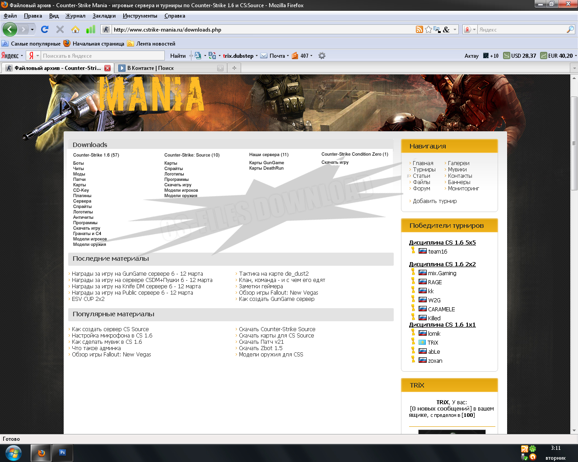Click the scrollbar down arrow

[574, 430]
